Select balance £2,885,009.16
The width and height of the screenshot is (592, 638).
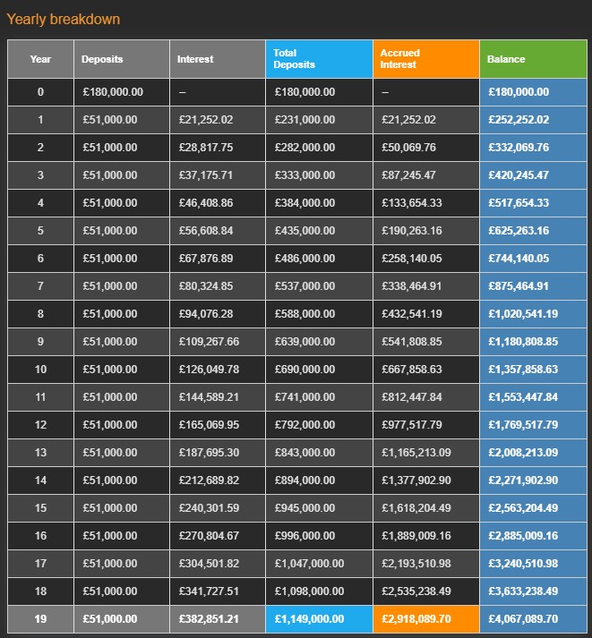click(x=523, y=536)
